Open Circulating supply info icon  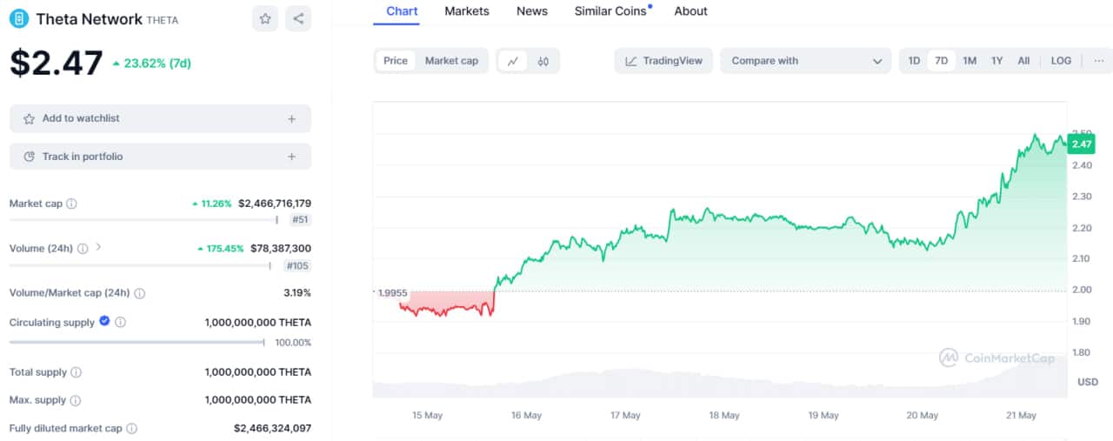click(x=120, y=322)
